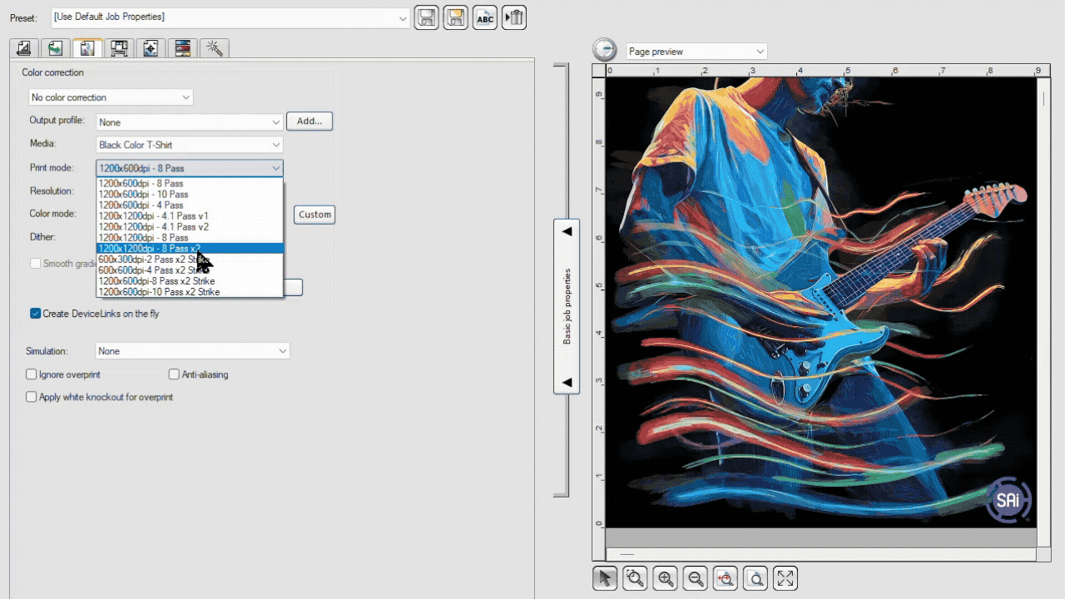Open the Page preview dropdown
Viewport: 1065px width, 599px height.
coord(696,52)
